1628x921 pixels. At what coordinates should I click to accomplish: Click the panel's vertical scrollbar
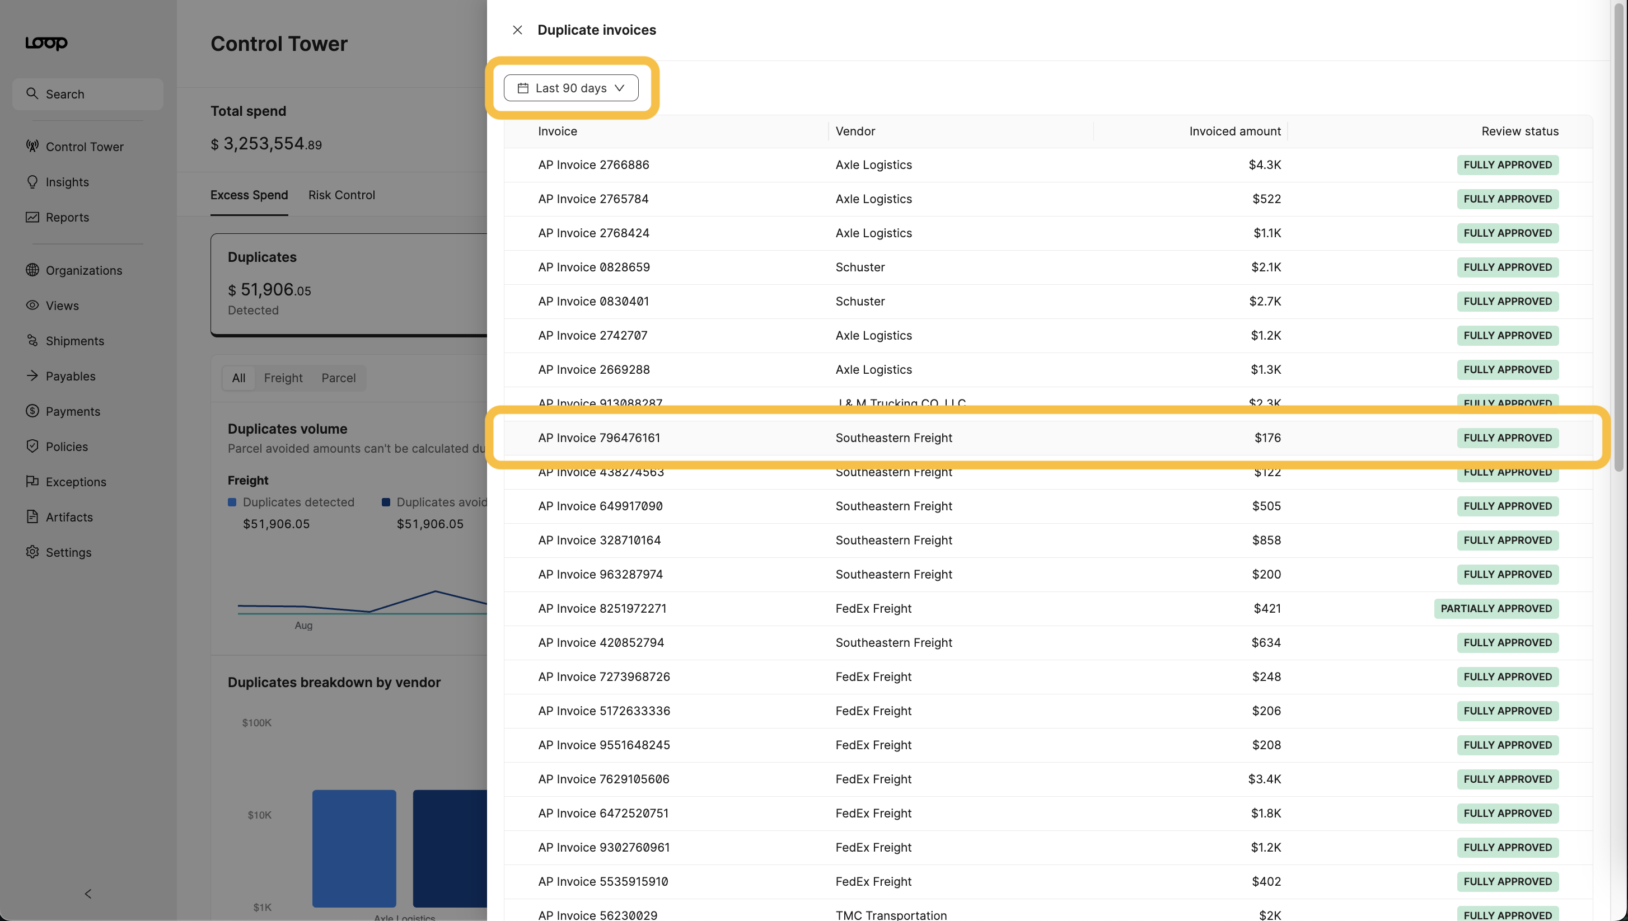[1619, 237]
